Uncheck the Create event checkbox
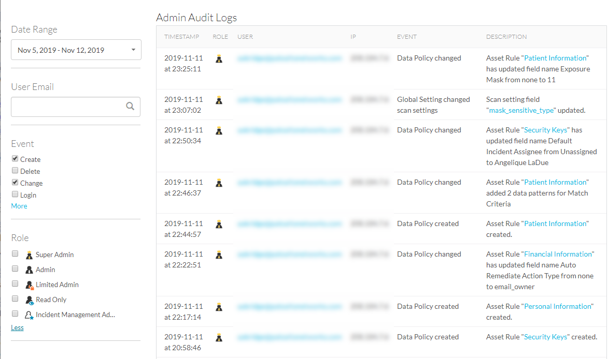This screenshot has width=608, height=359. click(15, 159)
